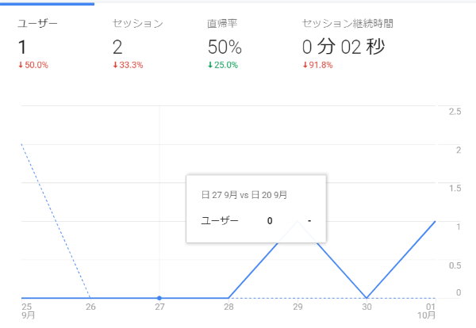Select the 25 date label on the x-axis
Image resolution: width=476 pixels, height=328 pixels.
[26, 306]
